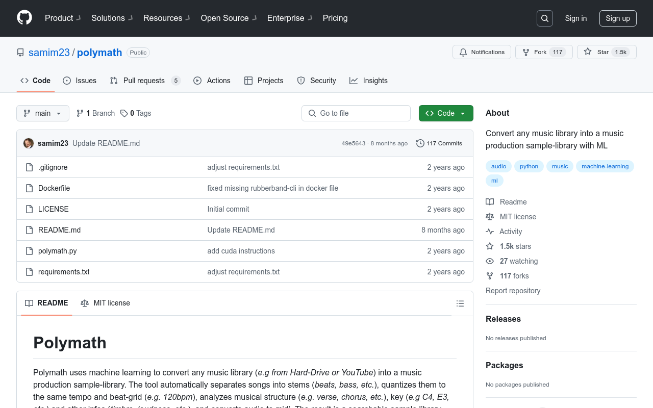This screenshot has width=653, height=408.
Task: Select the README tab above the readme
Action: [46, 303]
